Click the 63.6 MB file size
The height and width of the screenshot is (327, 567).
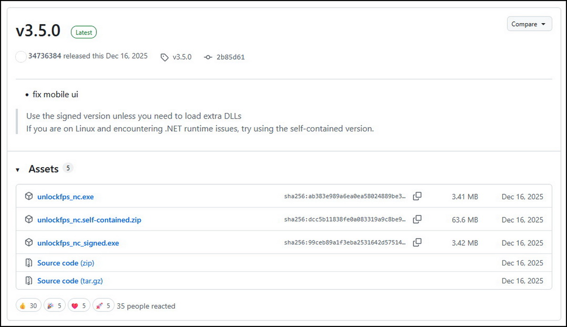(x=465, y=220)
